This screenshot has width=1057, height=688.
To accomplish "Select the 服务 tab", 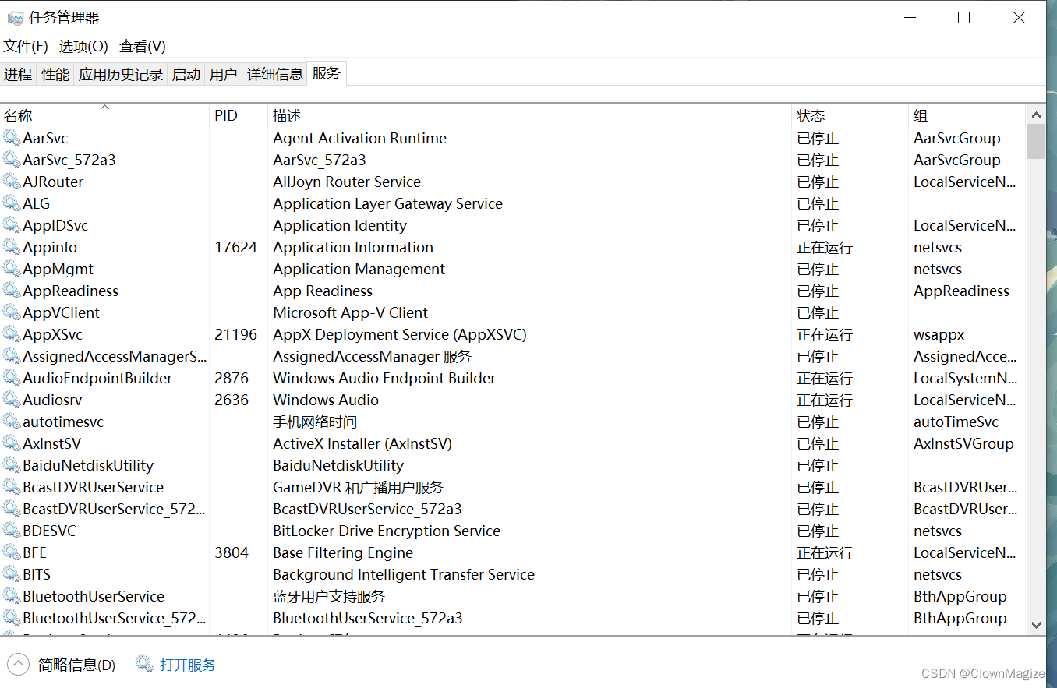I will point(327,73).
